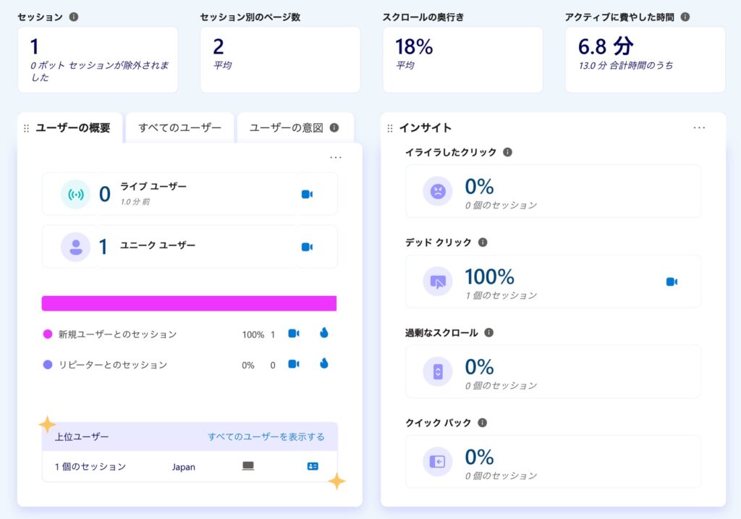741x519 pixels.
Task: Show info for クイック バック
Action: point(483,423)
